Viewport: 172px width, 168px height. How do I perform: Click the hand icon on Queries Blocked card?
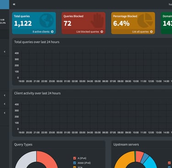97,21
